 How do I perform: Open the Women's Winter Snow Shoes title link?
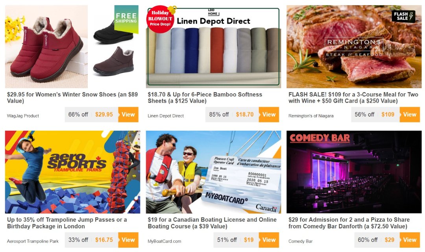pos(72,98)
